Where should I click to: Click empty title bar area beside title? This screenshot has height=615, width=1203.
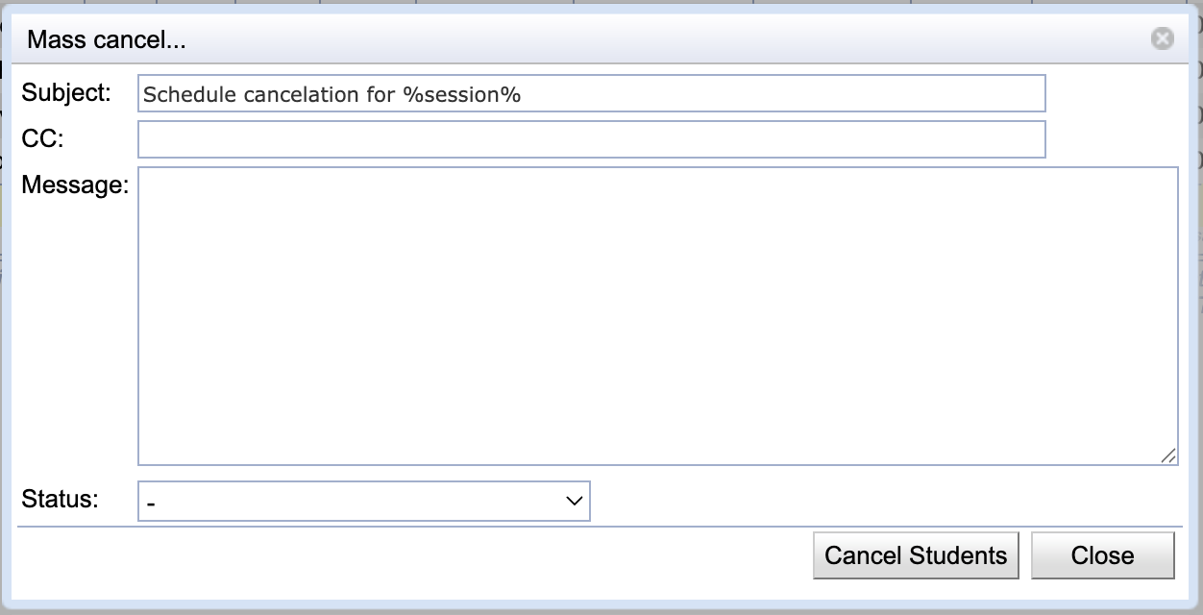click(663, 40)
